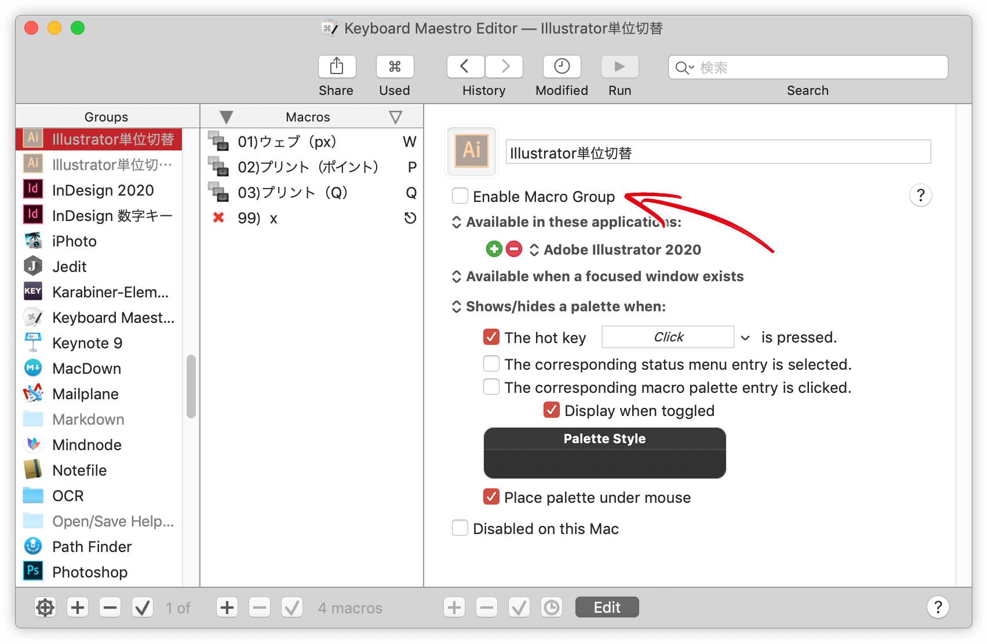Click the Macros column header

(308, 117)
